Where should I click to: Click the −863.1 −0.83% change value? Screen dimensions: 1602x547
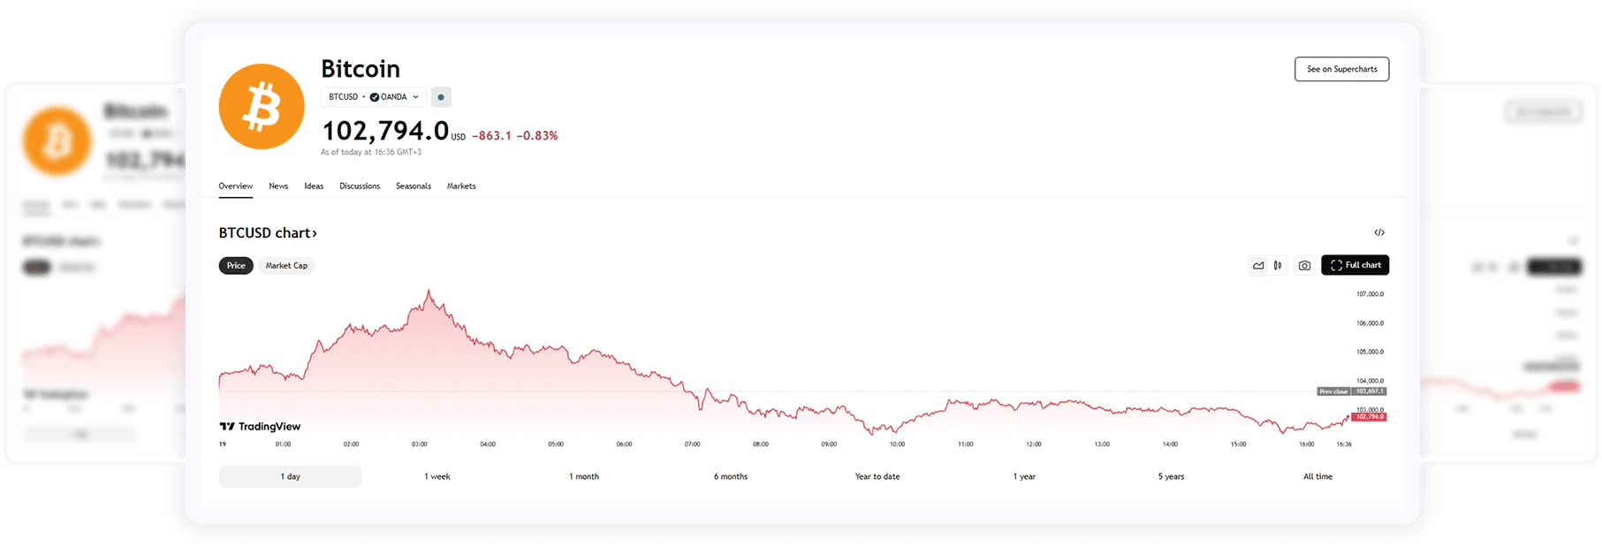(514, 135)
